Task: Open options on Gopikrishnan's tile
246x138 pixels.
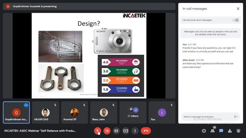Action: 26,105
